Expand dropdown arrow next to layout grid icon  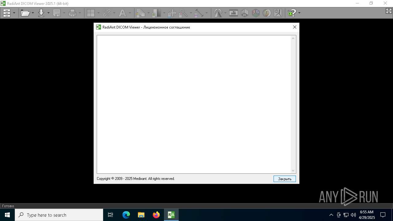click(98, 13)
